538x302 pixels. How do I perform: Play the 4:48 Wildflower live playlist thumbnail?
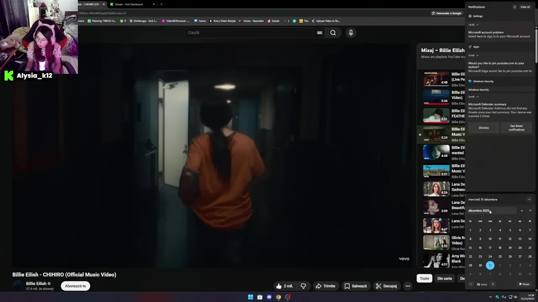436,78
